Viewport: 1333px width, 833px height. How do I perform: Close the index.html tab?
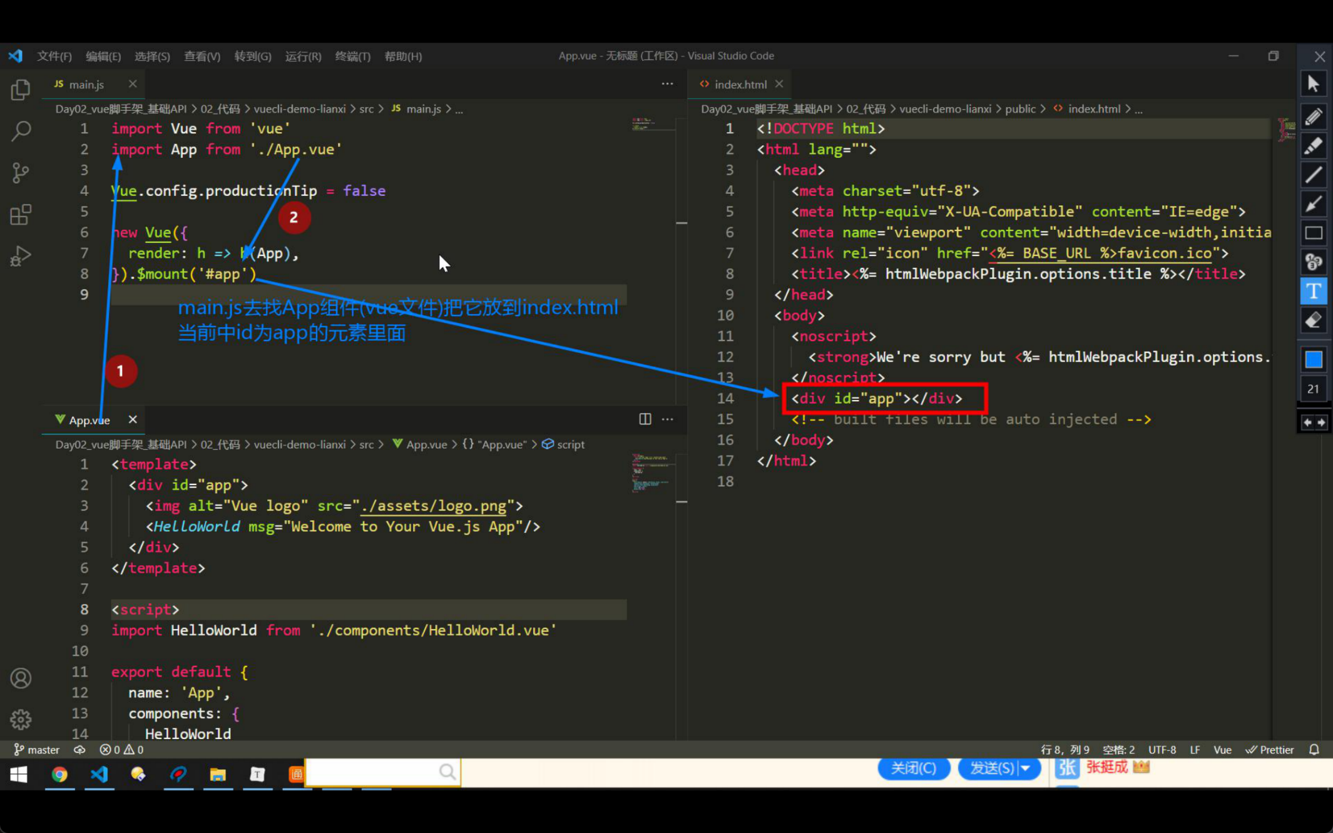click(x=779, y=83)
